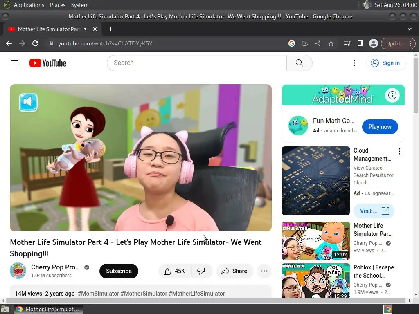Click the horizontal scrollbar at bottom
Image resolution: width=419 pixels, height=314 pixels.
[206, 301]
